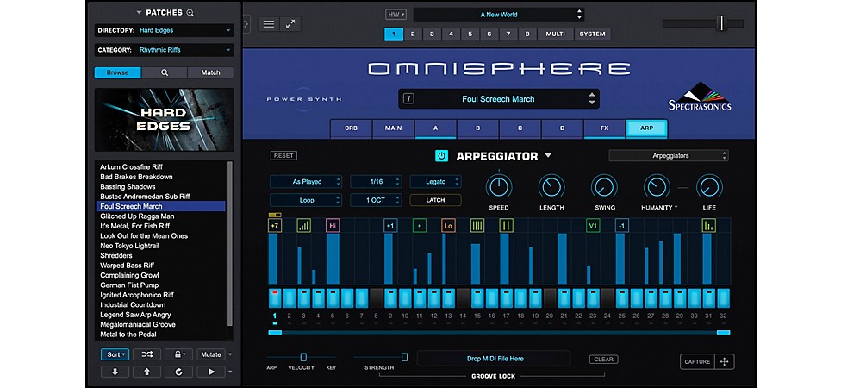
Task: Expand the ARPEGGIATOR title menu triangle
Action: pos(548,155)
